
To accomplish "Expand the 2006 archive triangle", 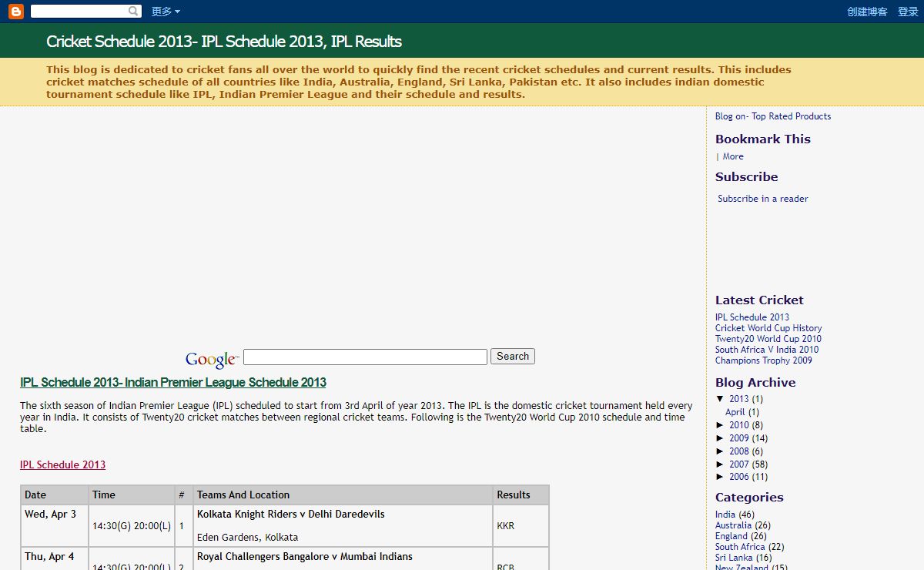I will click(720, 477).
